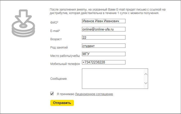
Task: Click into the Возраст field
Action: [x=104, y=37]
